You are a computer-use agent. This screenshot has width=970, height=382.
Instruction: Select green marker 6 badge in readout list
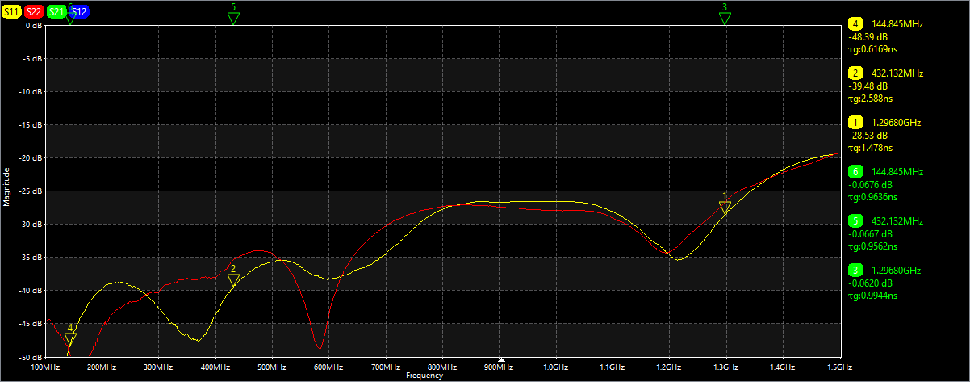coord(855,172)
